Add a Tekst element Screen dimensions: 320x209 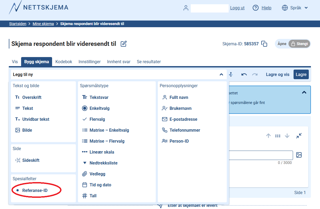[24, 108]
